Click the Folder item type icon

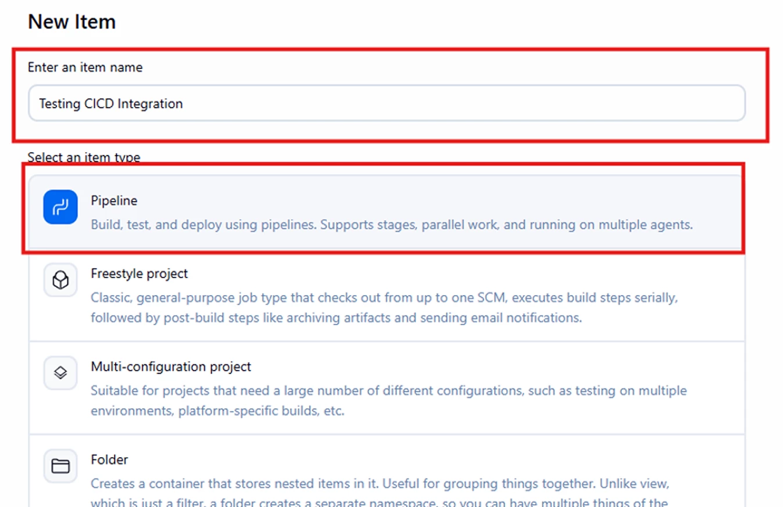(x=60, y=466)
